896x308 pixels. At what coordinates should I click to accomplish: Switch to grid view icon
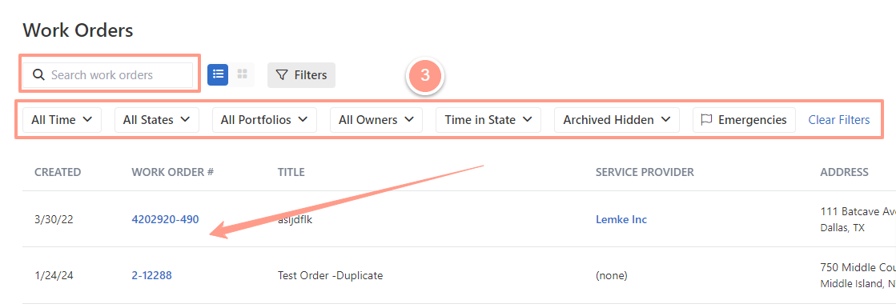point(243,75)
